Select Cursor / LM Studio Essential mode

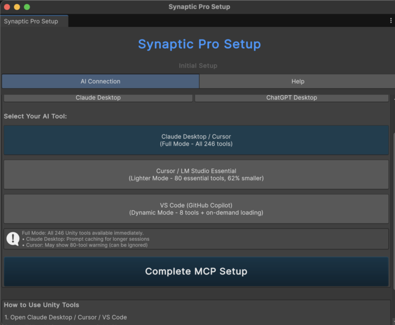coord(196,174)
